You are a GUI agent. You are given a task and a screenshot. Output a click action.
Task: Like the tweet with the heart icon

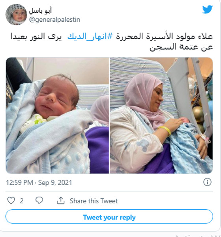[x=11, y=201]
